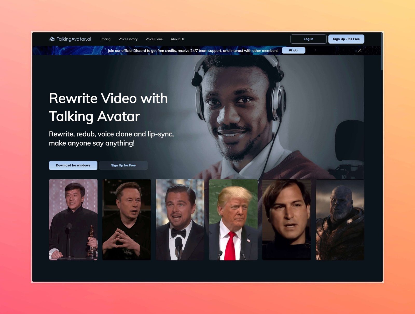Open the Voice Library section
The image size is (415, 314).
click(x=128, y=39)
